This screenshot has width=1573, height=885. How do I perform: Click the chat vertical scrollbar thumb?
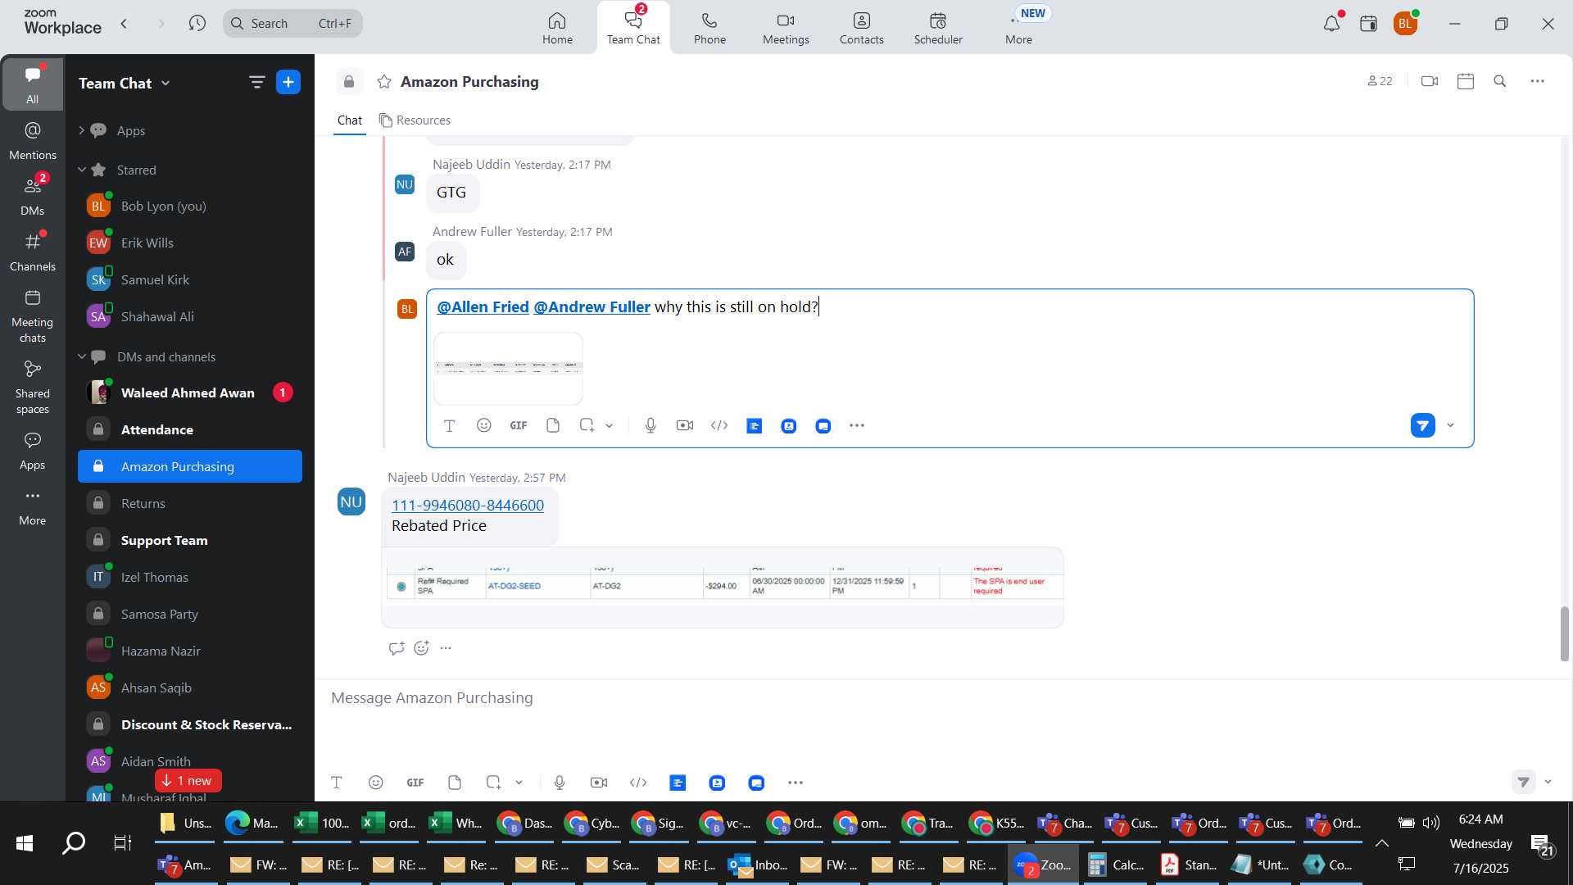pyautogui.click(x=1564, y=634)
